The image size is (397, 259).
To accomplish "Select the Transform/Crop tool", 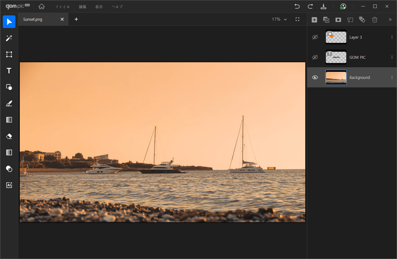I will tap(9, 54).
